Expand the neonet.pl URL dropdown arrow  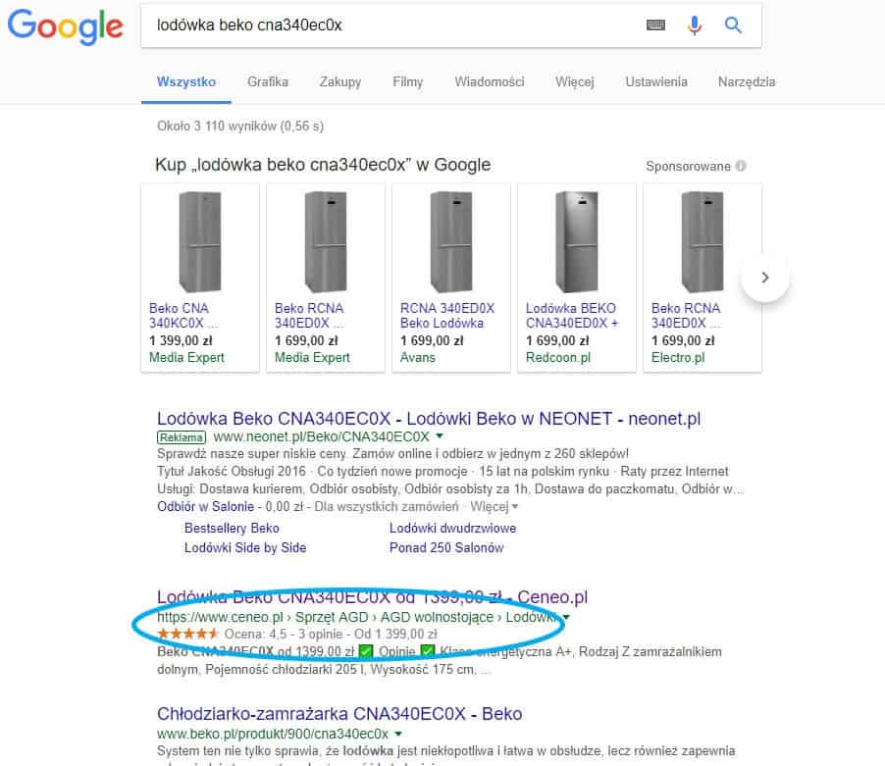point(440,436)
